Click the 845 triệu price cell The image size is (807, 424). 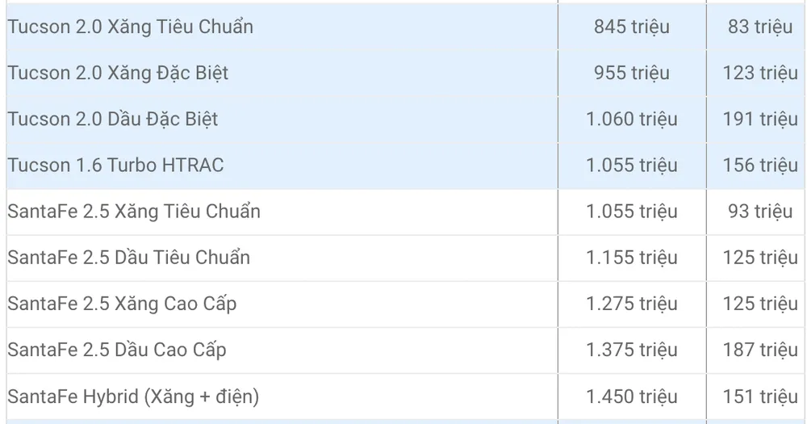[631, 27]
